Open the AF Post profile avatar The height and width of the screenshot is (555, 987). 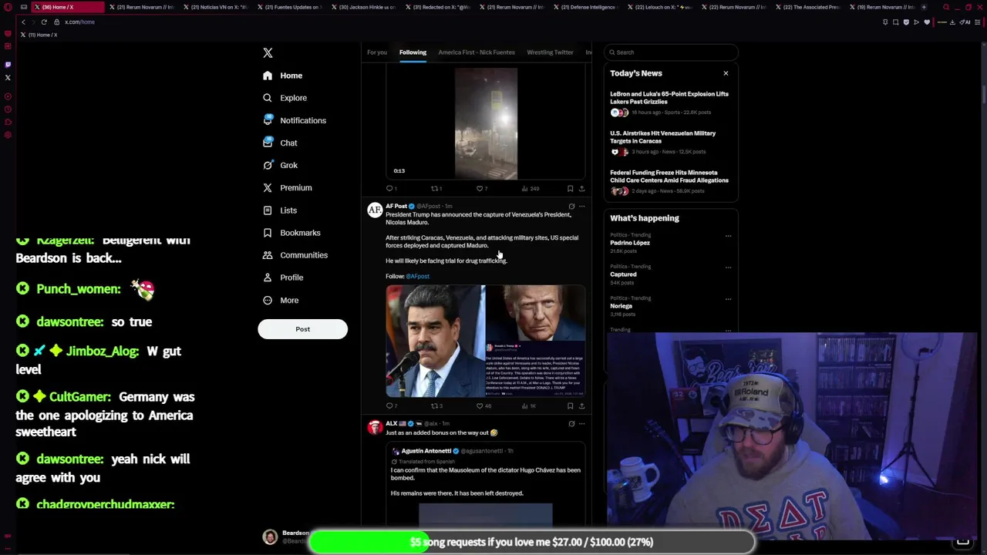pos(374,210)
